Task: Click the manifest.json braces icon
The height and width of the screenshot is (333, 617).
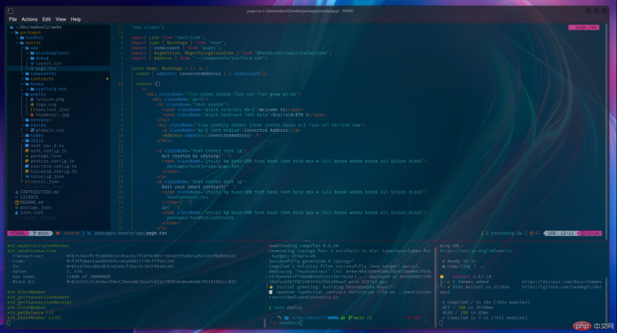Action: click(32, 110)
